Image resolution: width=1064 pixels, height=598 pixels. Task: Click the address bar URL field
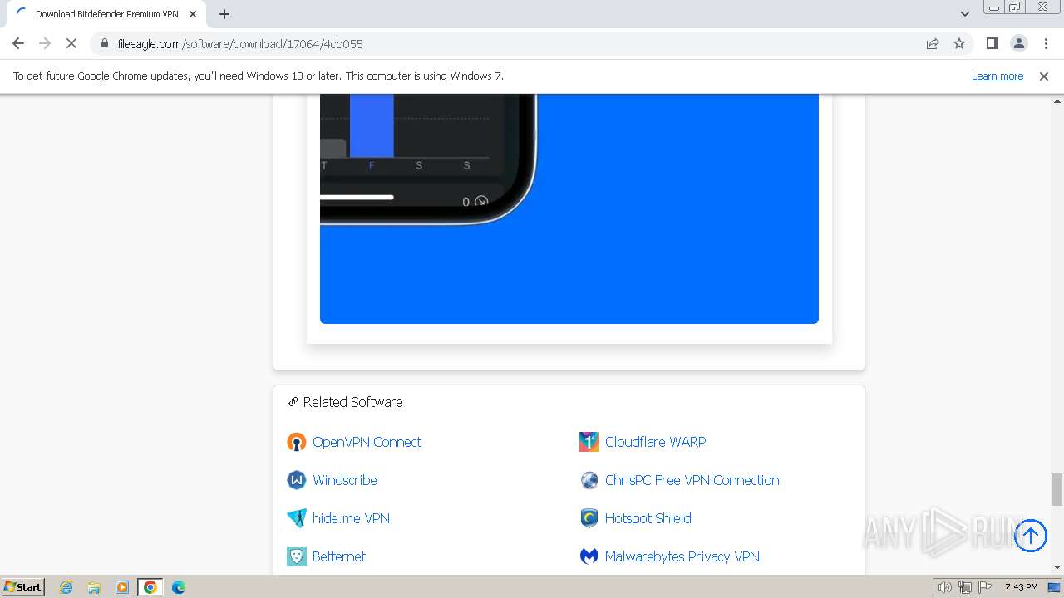click(515, 43)
